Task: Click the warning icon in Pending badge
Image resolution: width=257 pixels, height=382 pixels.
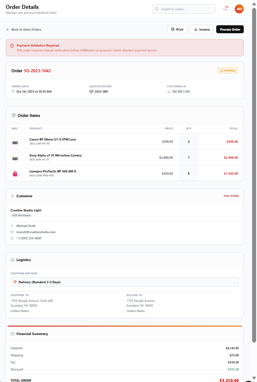Action: [222, 70]
